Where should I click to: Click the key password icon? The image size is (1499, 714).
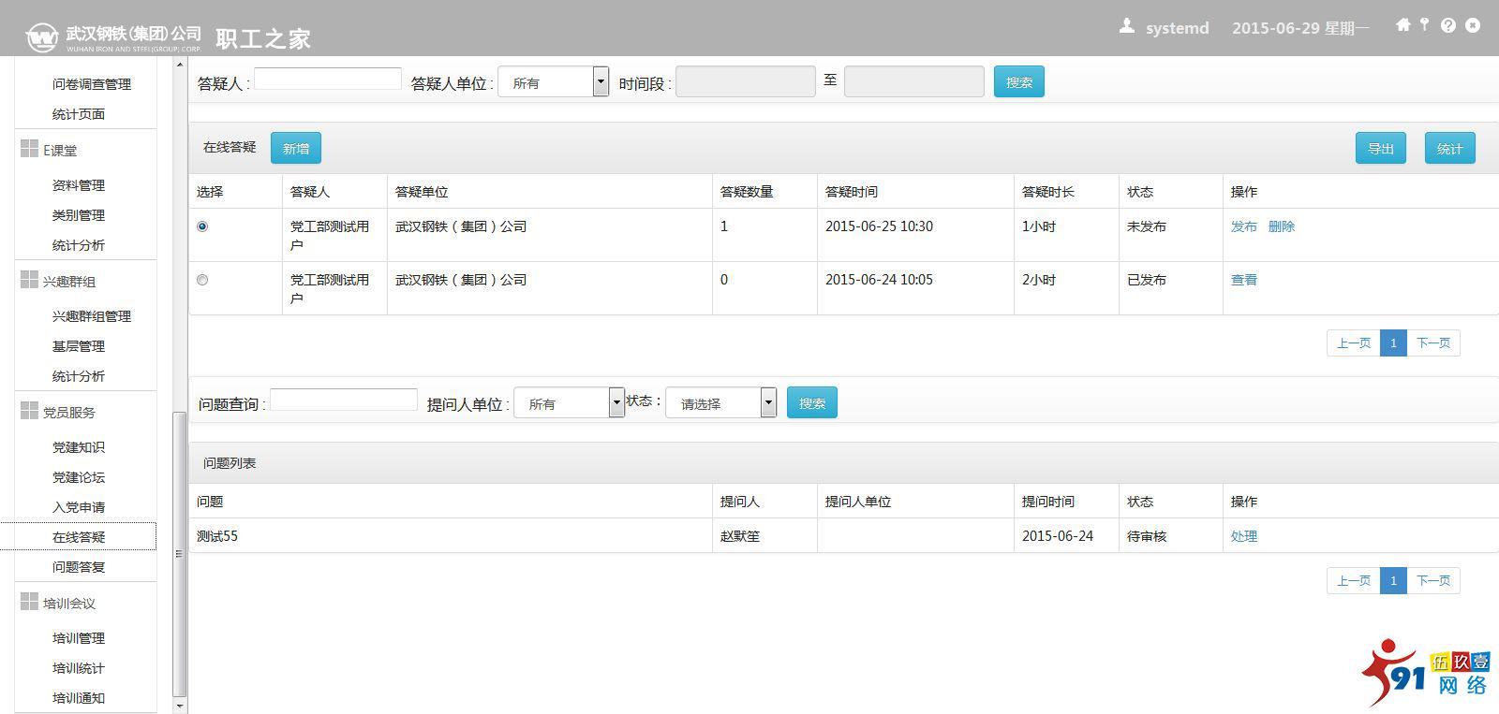point(1424,25)
